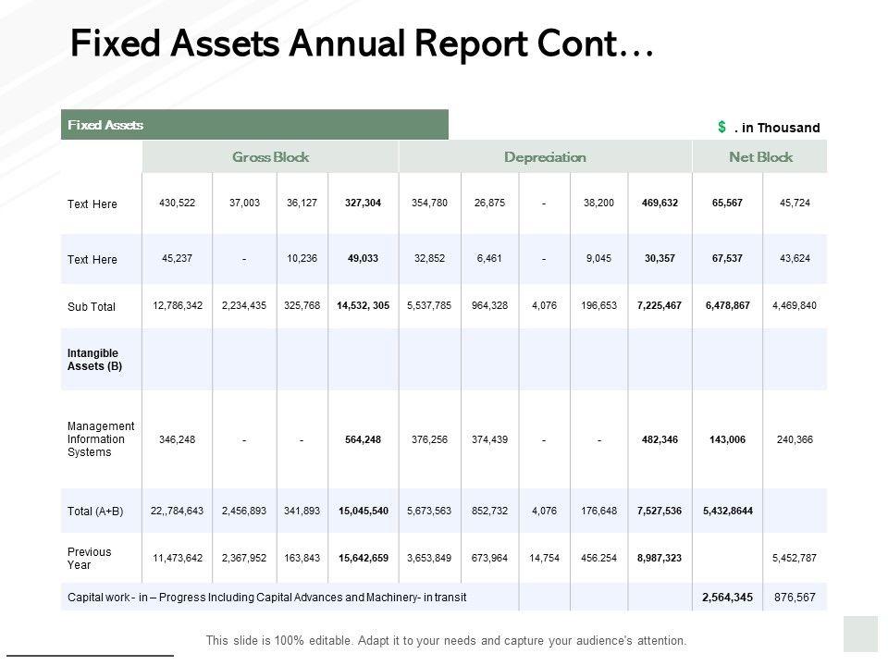Click the cell with value 2,564,345

coord(724,598)
